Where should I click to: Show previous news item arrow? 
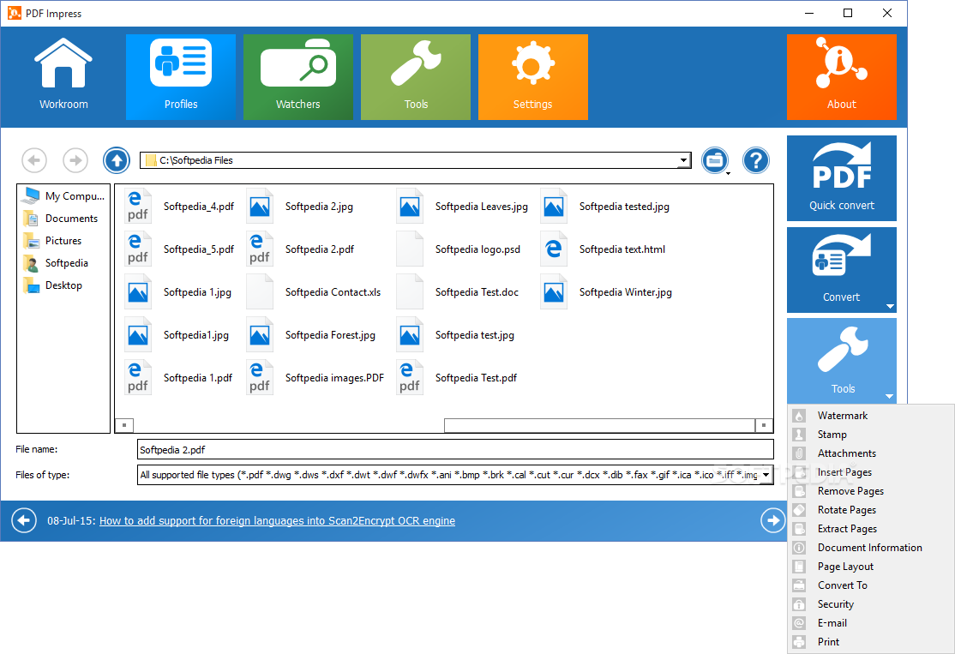pos(24,520)
